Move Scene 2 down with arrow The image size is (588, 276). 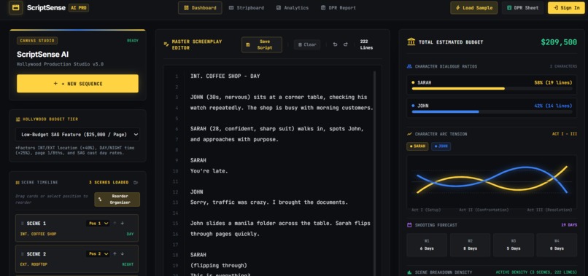(123, 254)
